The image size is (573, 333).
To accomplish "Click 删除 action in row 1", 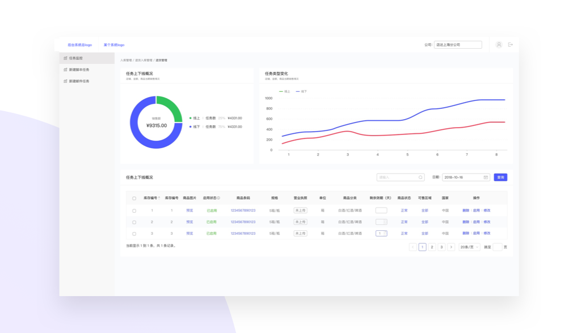I will 466,210.
